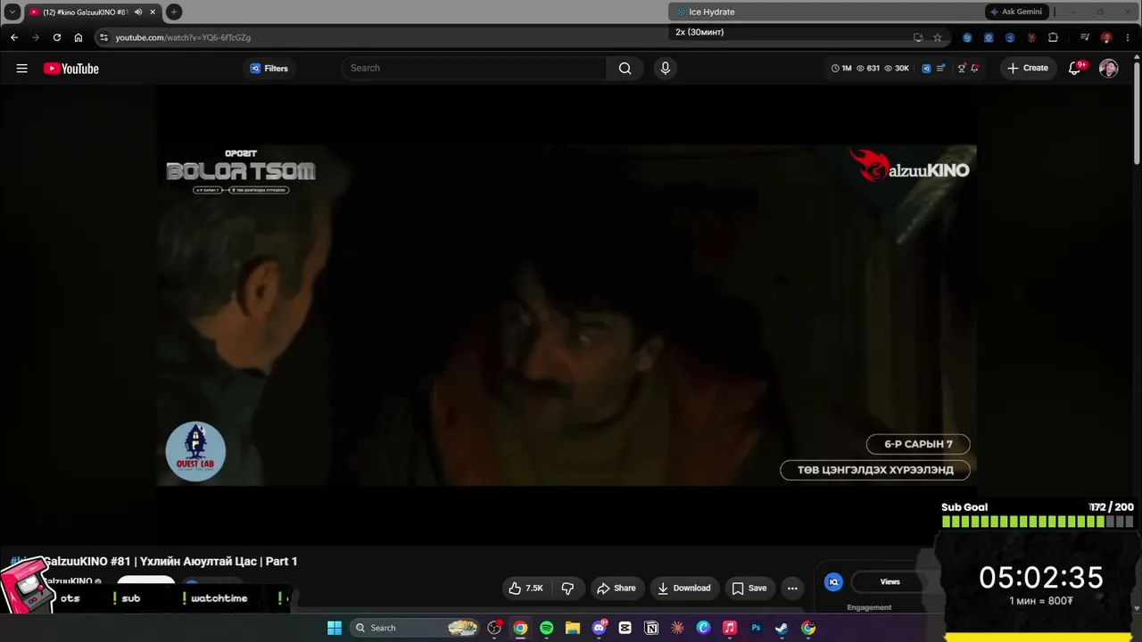
Task: Bookmark this page with the star
Action: pyautogui.click(x=938, y=37)
